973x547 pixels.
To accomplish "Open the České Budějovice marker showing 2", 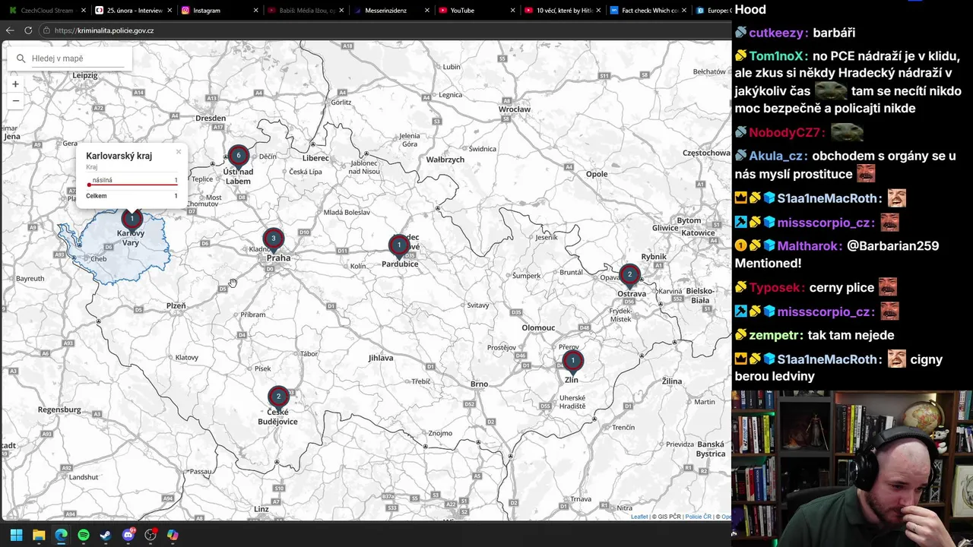I will click(278, 397).
